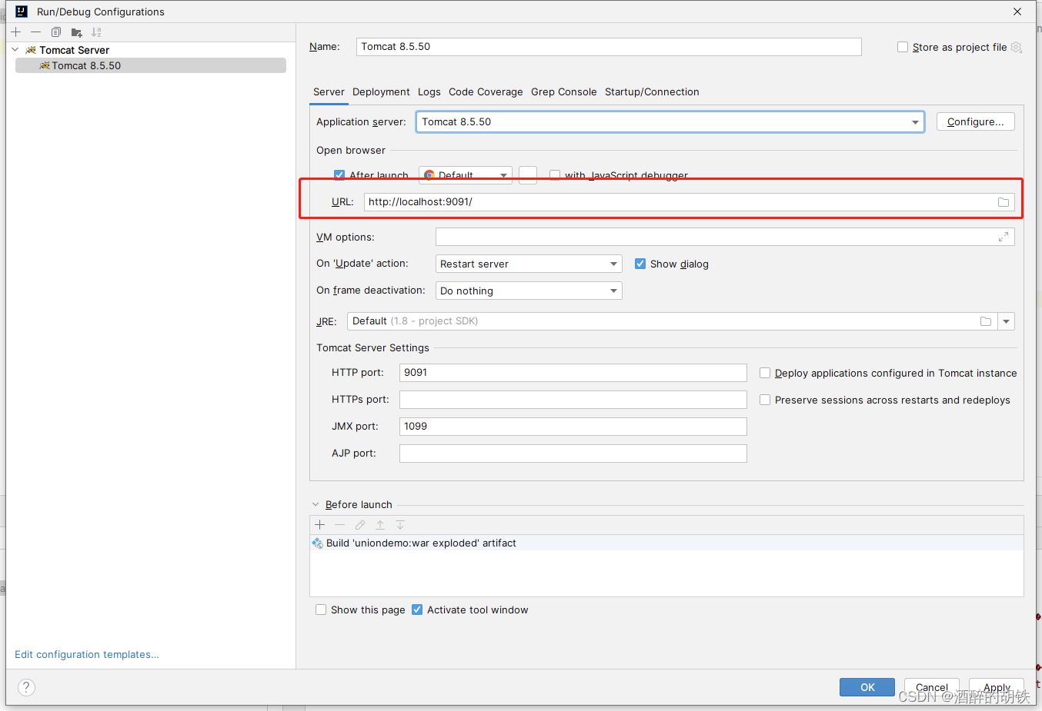Click the Name input field
The image size is (1042, 711).
coord(609,47)
